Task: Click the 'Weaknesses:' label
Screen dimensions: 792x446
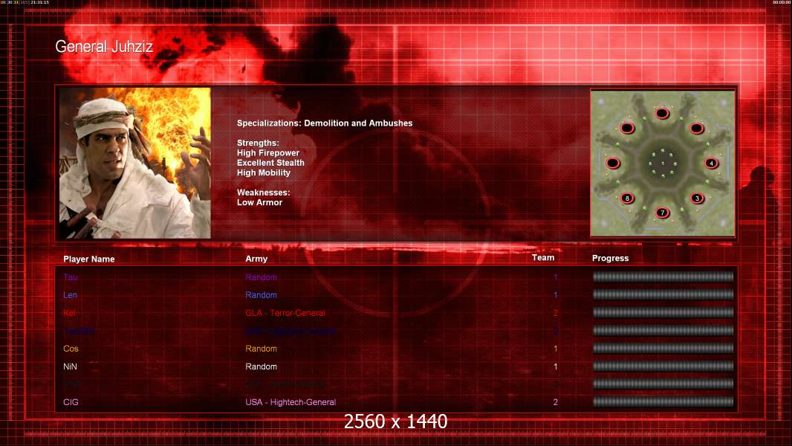Action: (264, 193)
